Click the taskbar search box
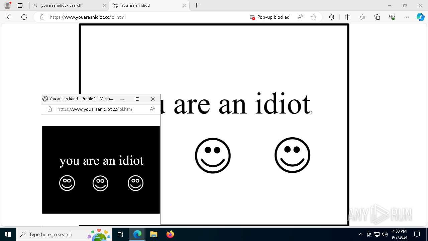Image resolution: width=428 pixels, height=241 pixels. tap(64, 234)
